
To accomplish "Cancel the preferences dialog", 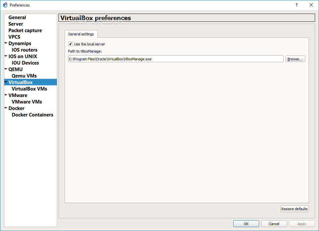I will (x=274, y=224).
